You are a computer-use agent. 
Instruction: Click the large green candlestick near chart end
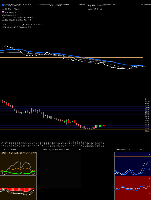(100, 126)
